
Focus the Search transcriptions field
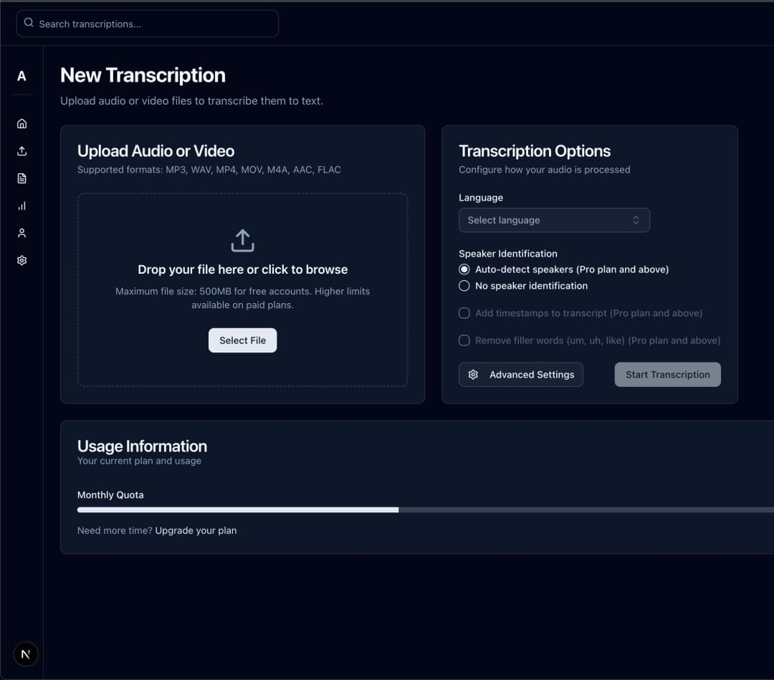tap(148, 24)
